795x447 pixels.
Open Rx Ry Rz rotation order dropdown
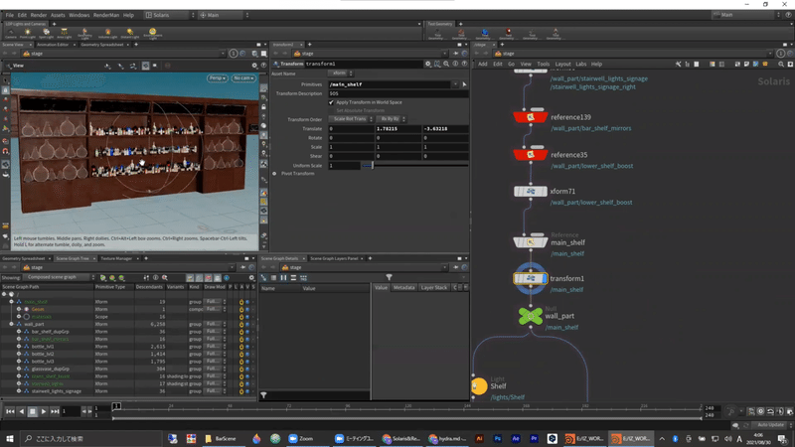click(x=391, y=119)
